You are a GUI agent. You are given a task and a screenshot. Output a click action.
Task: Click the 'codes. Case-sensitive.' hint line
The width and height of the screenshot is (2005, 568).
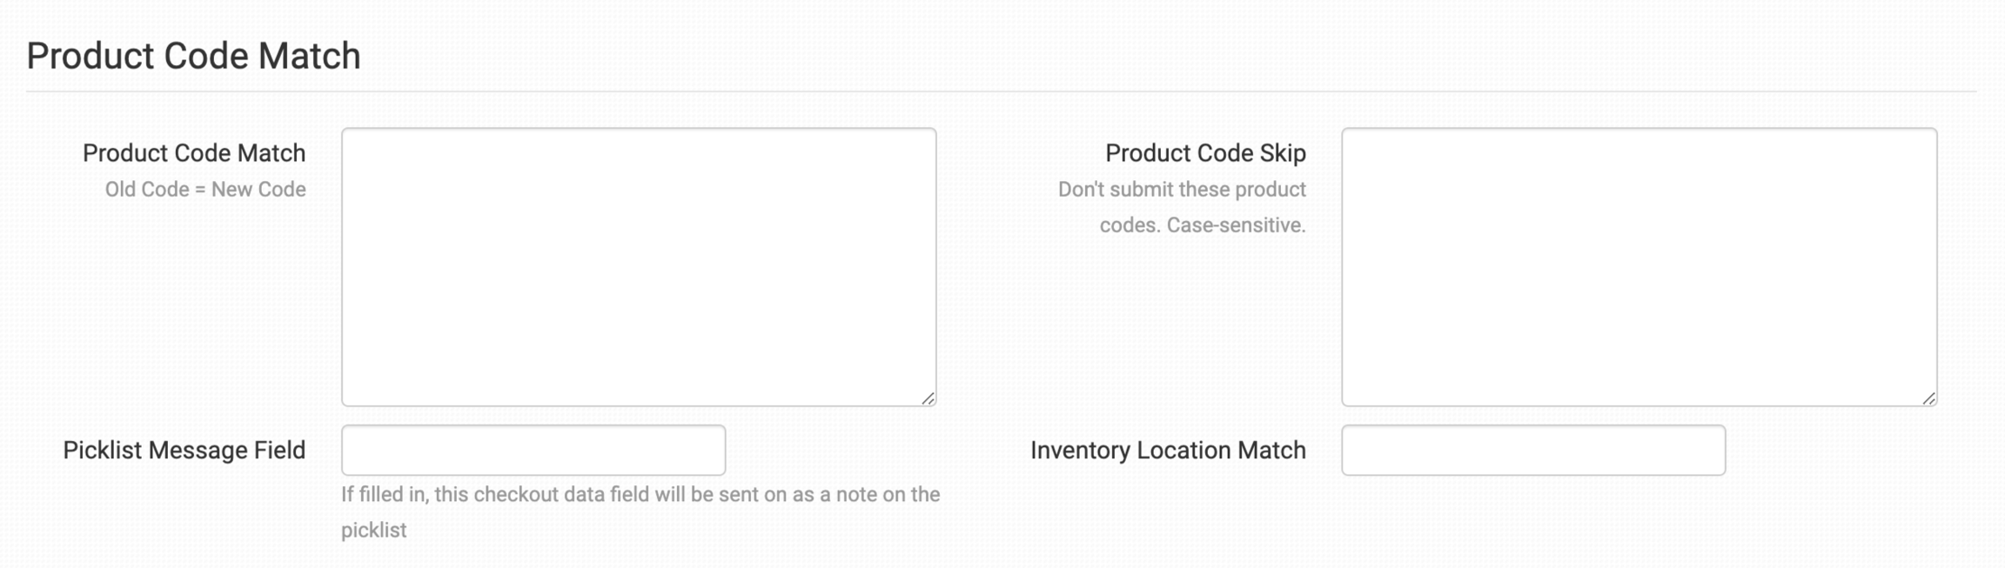point(1203,225)
